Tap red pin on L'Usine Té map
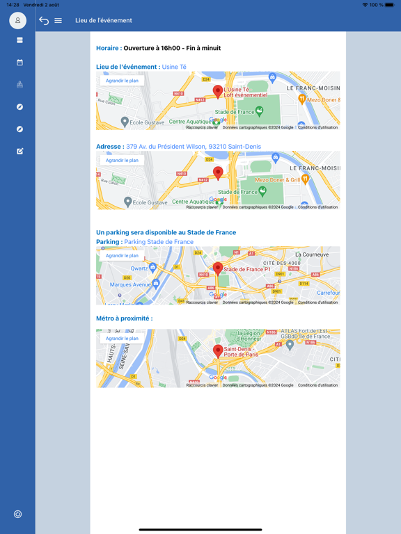 click(x=218, y=92)
